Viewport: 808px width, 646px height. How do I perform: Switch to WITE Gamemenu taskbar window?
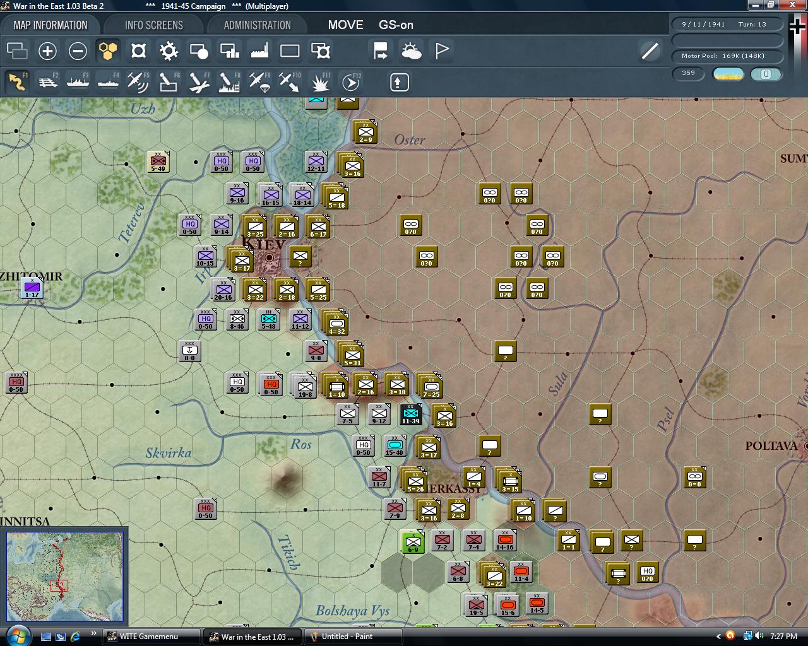pyautogui.click(x=151, y=636)
